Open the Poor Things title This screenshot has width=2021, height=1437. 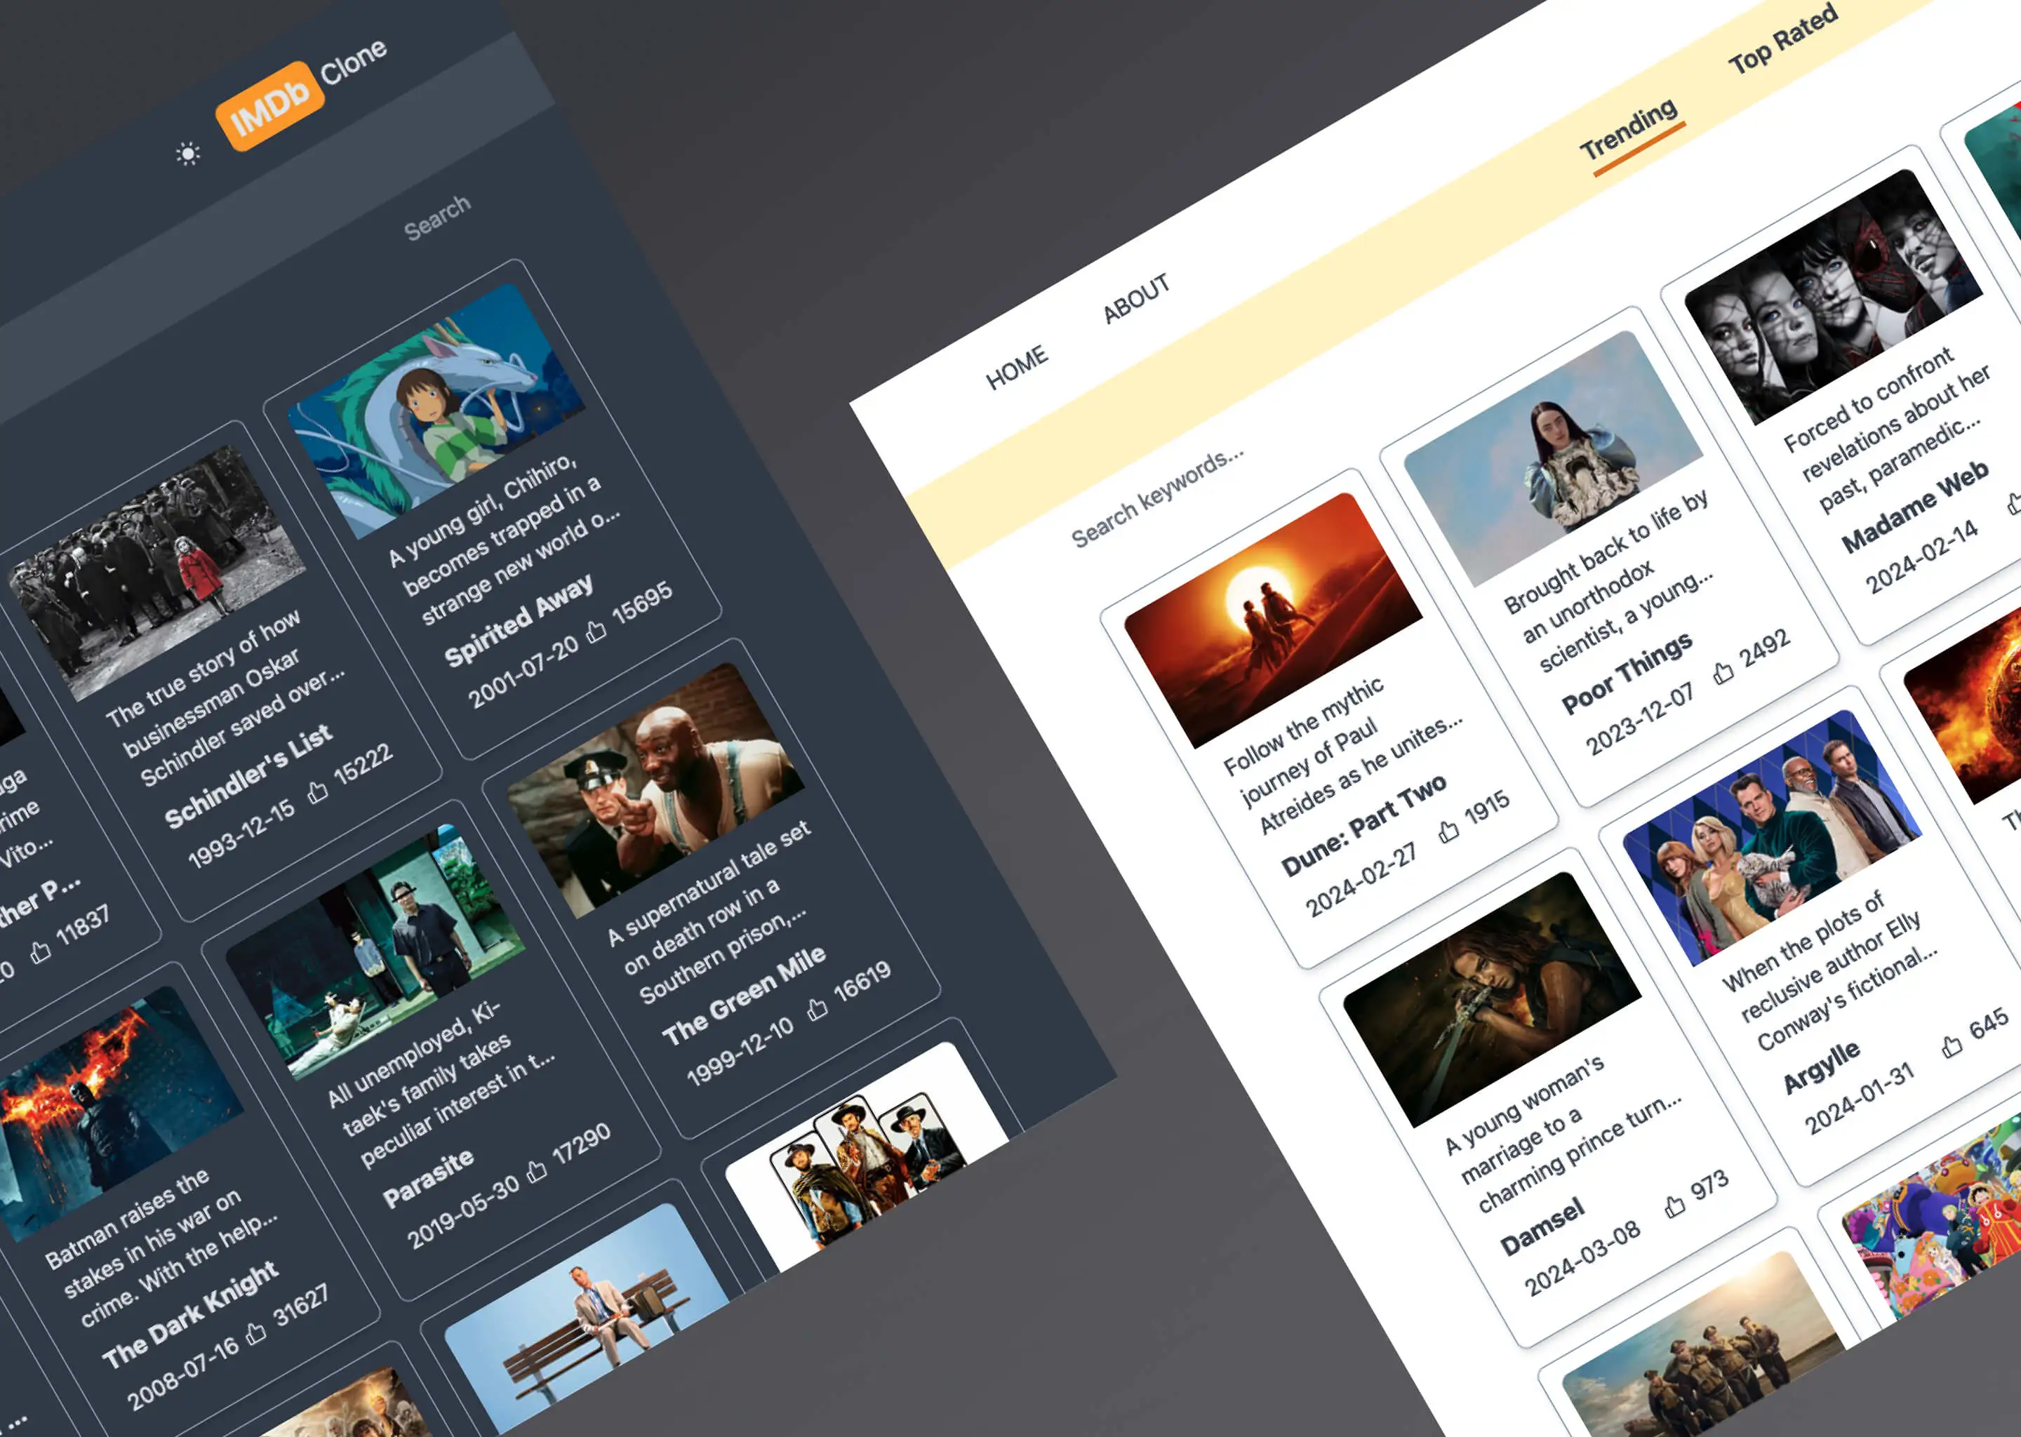pos(1627,672)
